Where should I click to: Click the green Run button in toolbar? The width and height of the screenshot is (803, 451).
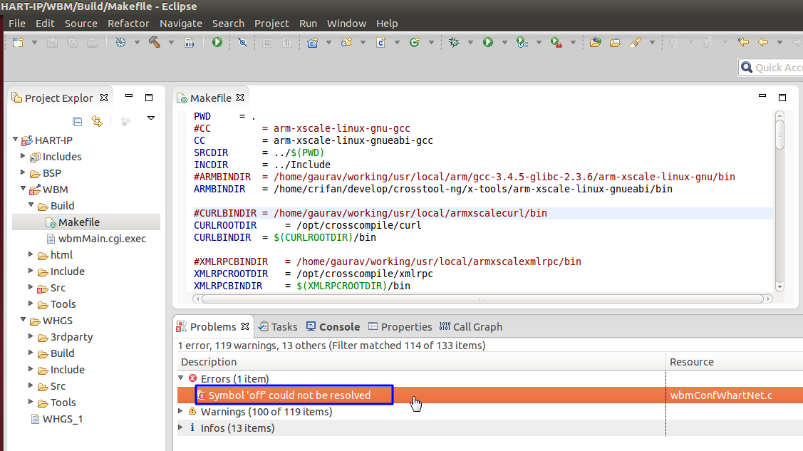pyautogui.click(x=488, y=43)
